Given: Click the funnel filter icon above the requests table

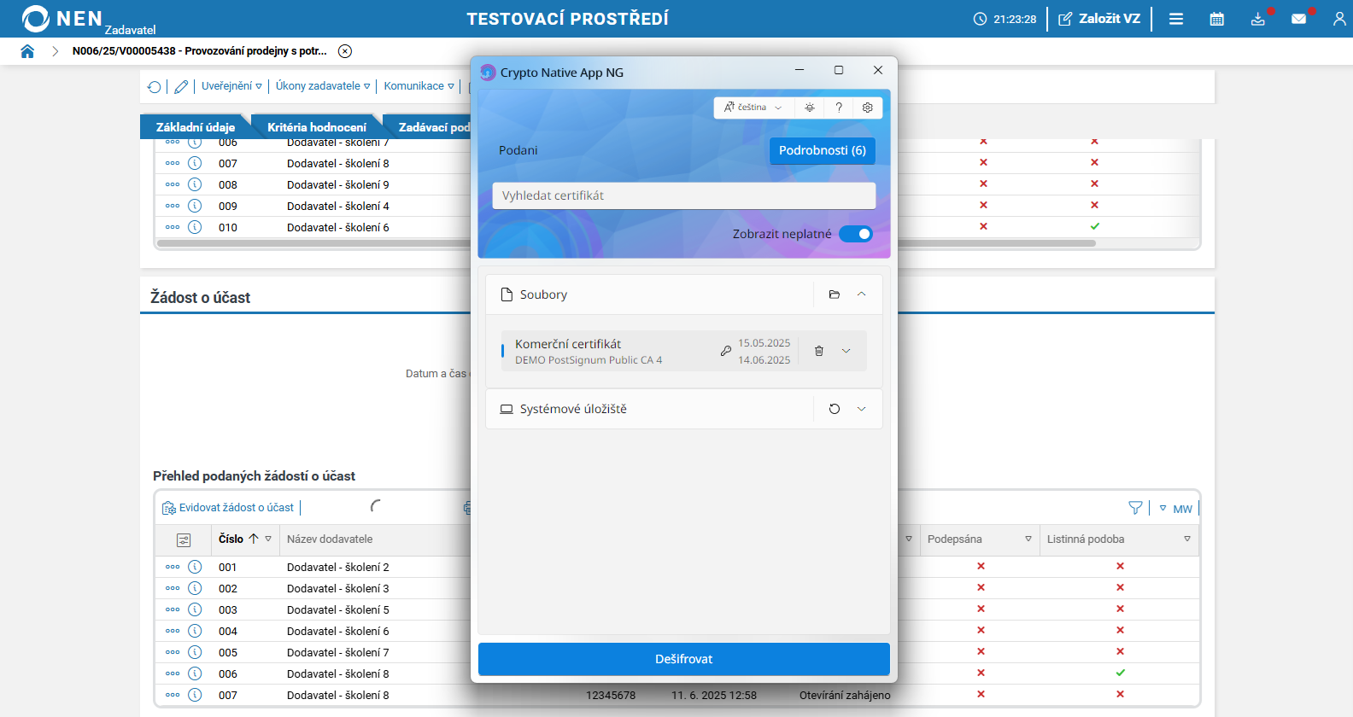Looking at the screenshot, I should point(1135,508).
